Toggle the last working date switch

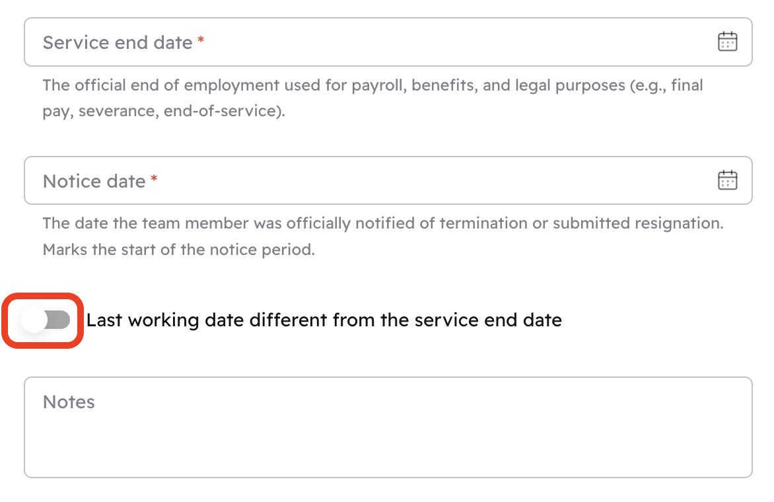coord(46,320)
